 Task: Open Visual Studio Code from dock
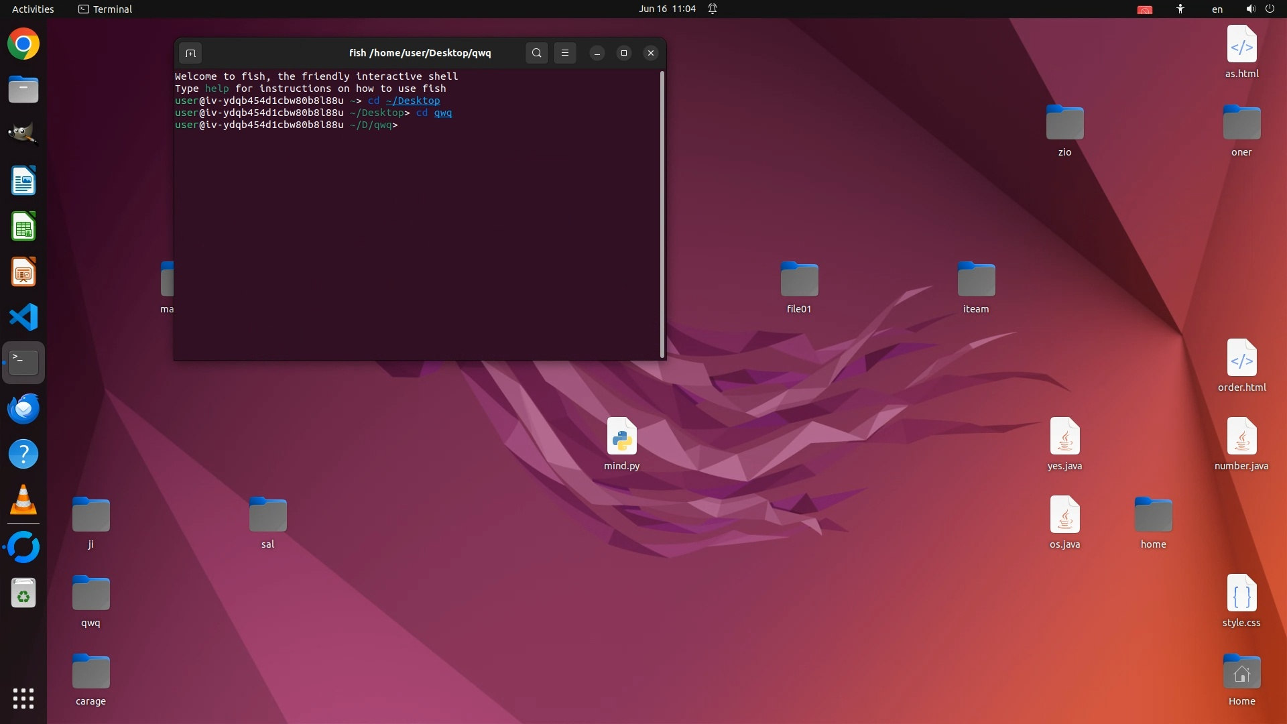pos(23,317)
